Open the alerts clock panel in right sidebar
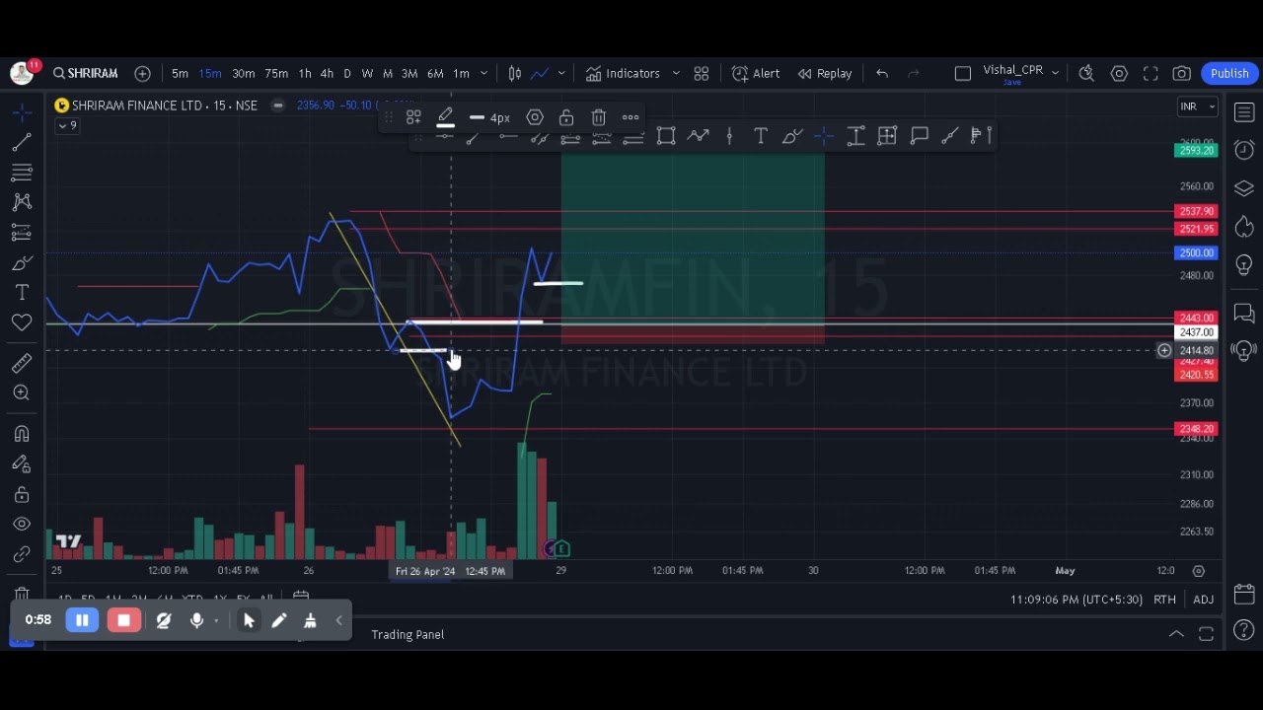This screenshot has width=1263, height=710. coord(1244,150)
